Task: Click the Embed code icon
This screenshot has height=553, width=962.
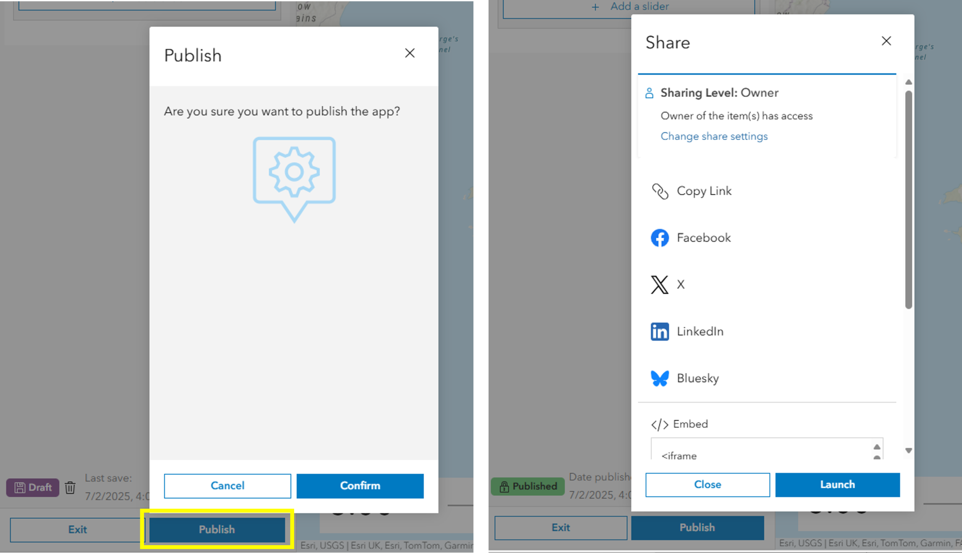Action: [660, 424]
